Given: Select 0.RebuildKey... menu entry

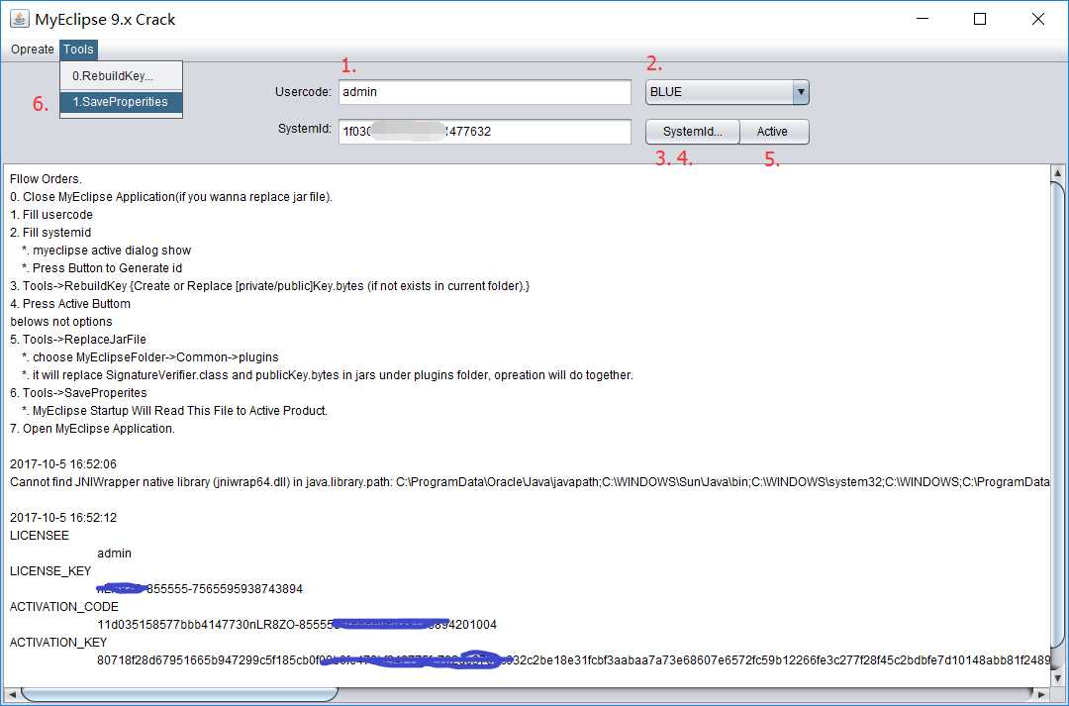Looking at the screenshot, I should tap(122, 75).
